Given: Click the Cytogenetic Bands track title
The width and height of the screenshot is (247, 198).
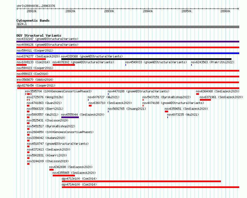Looking at the screenshot, I should tap(33, 21).
